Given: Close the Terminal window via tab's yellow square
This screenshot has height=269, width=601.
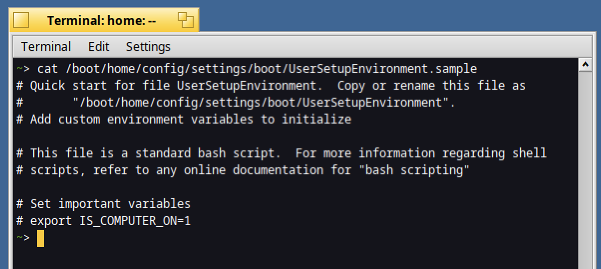Looking at the screenshot, I should 21,20.
